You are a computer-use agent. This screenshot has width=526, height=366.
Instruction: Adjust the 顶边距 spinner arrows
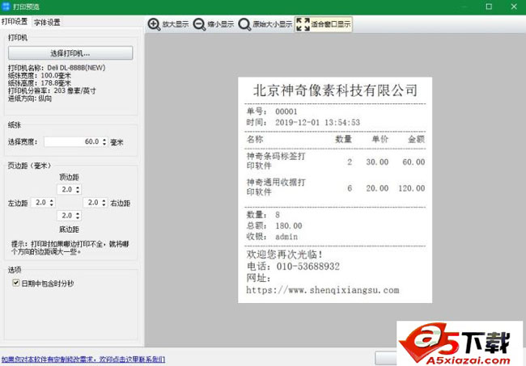click(x=78, y=189)
